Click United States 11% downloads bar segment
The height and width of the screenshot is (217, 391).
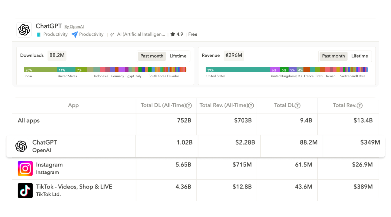pos(66,70)
